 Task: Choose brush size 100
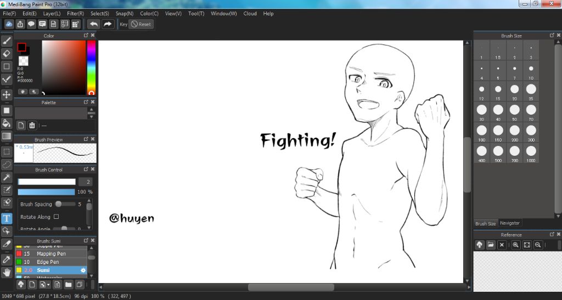pyautogui.click(x=482, y=133)
